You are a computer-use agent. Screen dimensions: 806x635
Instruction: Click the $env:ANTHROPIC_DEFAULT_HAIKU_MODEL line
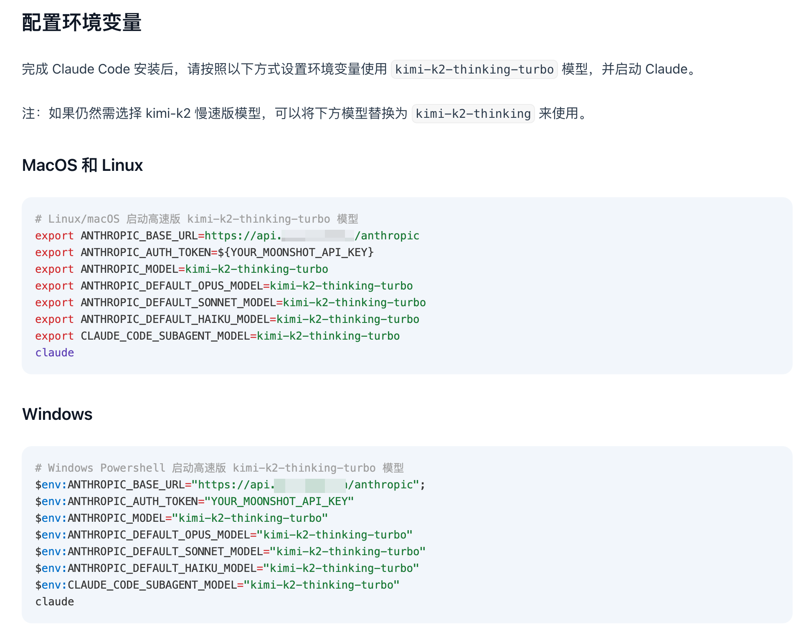pyautogui.click(x=227, y=568)
